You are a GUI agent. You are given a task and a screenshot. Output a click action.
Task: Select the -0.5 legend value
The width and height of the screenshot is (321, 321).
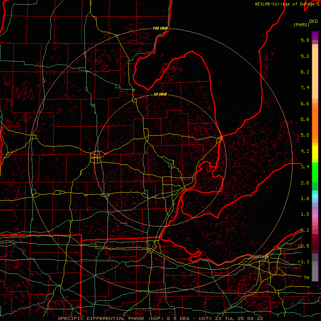(304, 246)
